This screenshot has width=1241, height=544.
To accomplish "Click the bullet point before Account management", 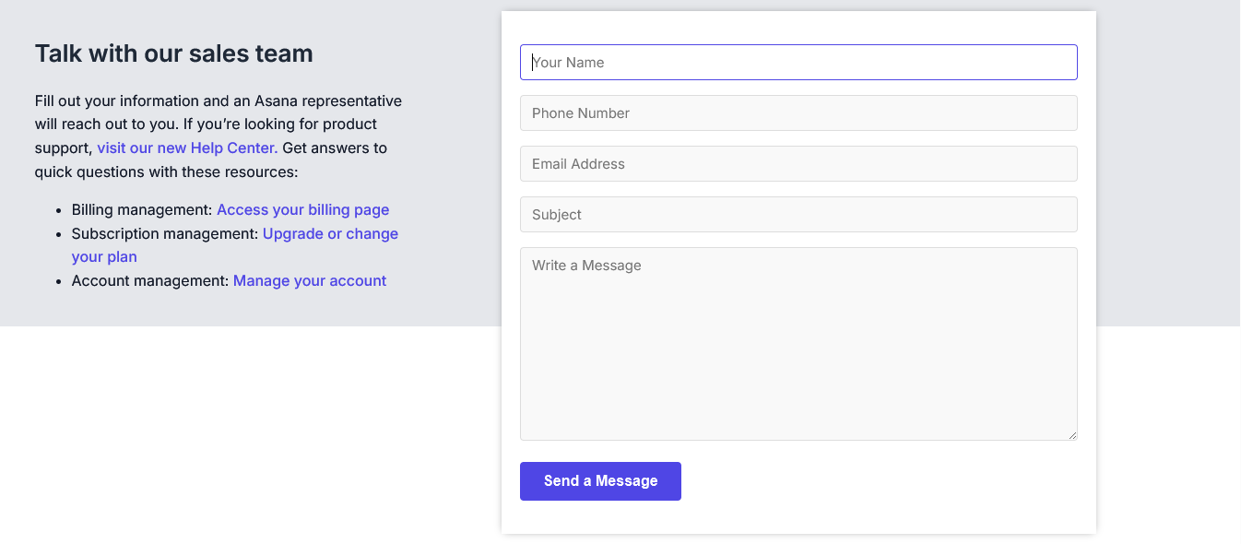I will [x=59, y=282].
